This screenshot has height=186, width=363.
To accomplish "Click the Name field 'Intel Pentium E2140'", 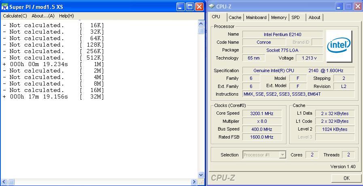I will (282, 34).
